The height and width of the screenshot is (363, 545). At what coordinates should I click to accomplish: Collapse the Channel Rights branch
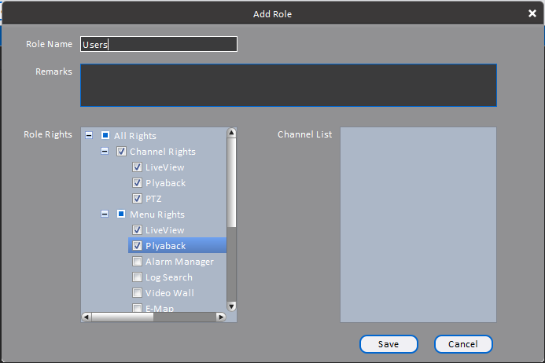tap(105, 151)
